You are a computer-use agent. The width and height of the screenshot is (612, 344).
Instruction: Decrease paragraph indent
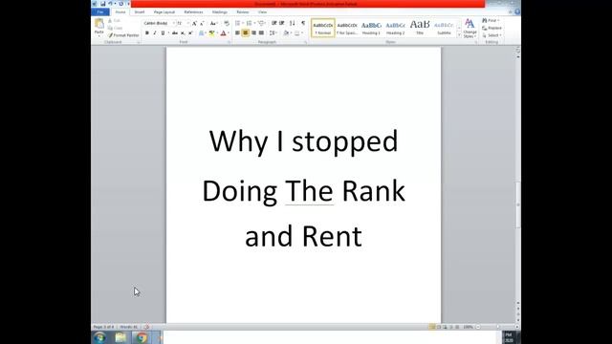[x=274, y=23]
